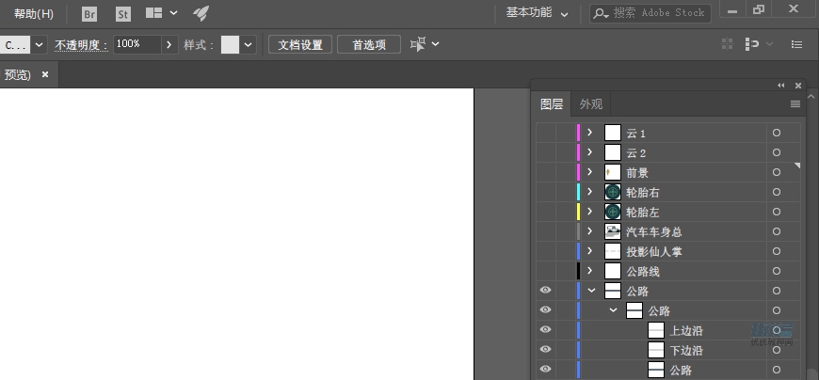Click the 首选项 button
This screenshot has height=380, width=819.
pyautogui.click(x=369, y=44)
